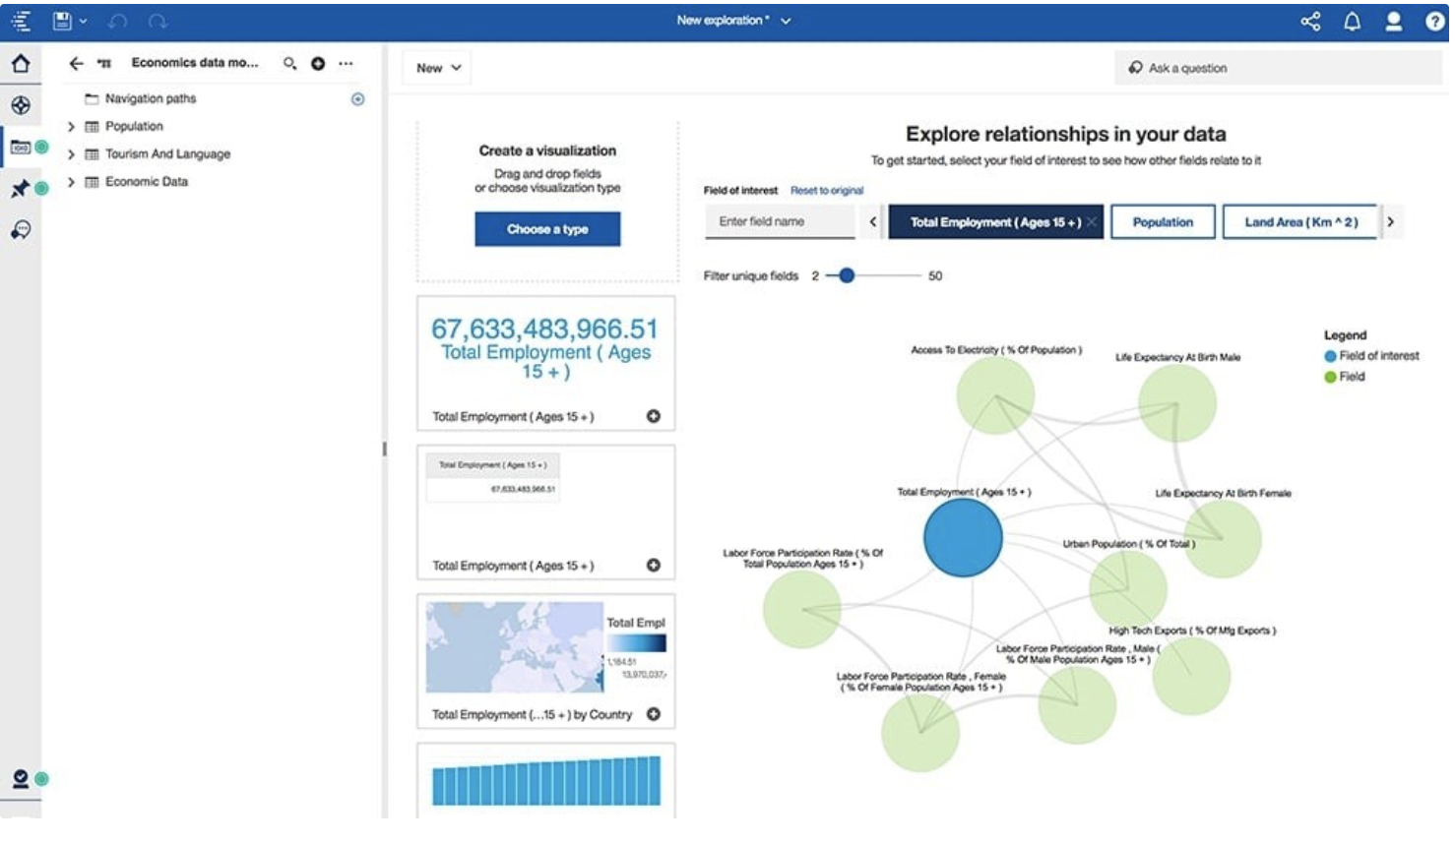Image resolution: width=1455 pixels, height=844 pixels.
Task: Add the Total Employment summary card with plus
Action: tap(654, 416)
